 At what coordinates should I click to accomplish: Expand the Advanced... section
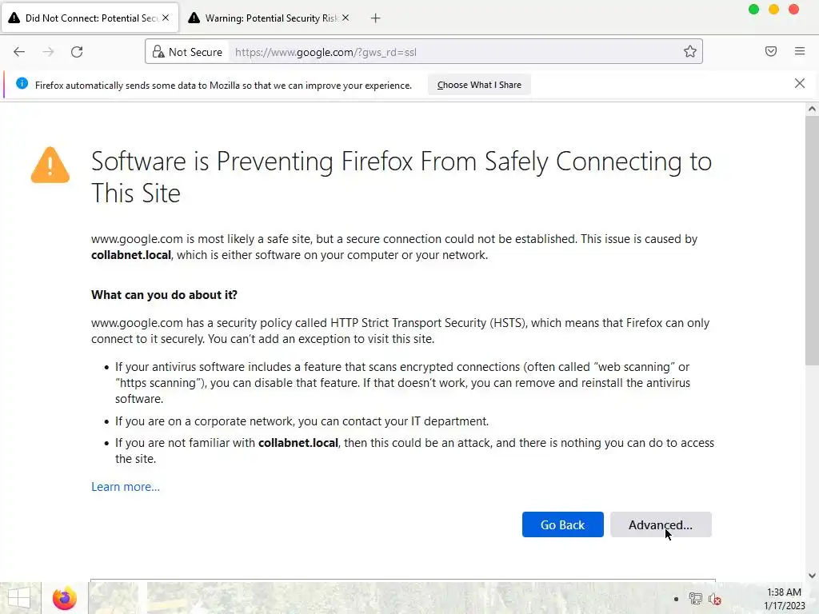[x=661, y=524]
